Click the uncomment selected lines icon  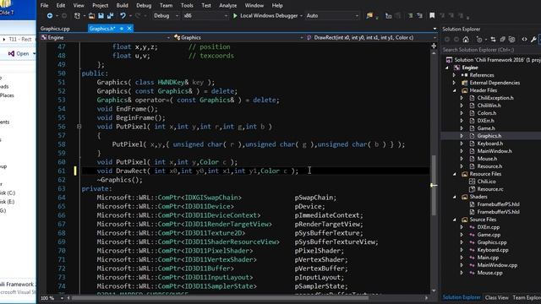419,16
